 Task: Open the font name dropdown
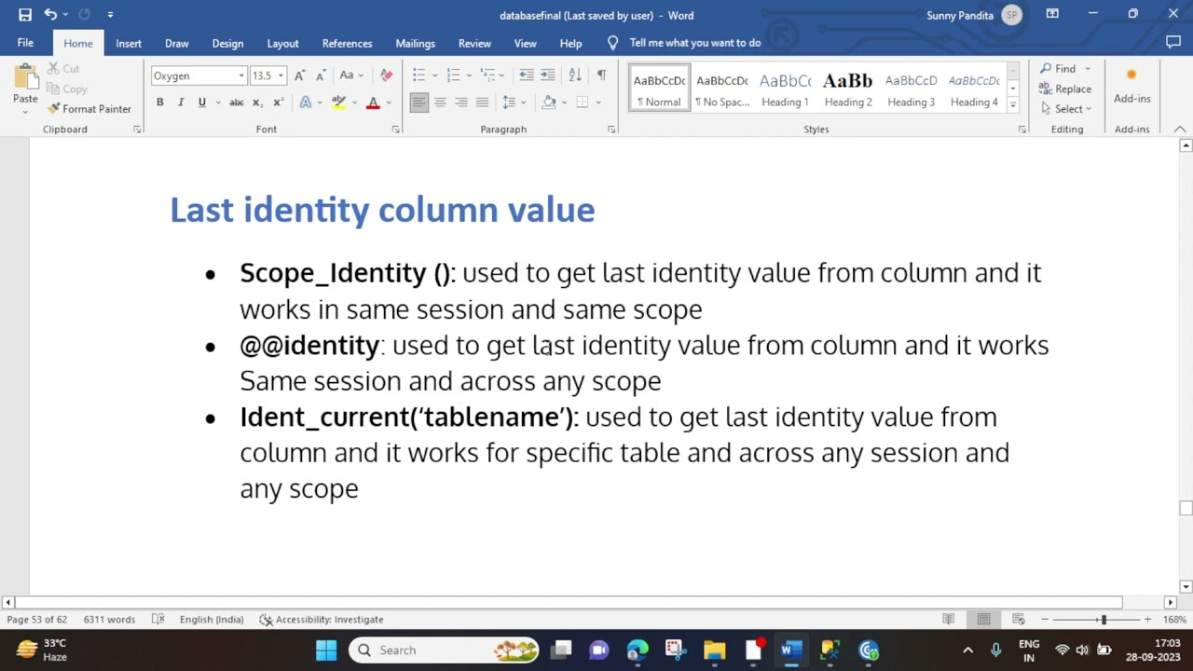[x=241, y=76]
